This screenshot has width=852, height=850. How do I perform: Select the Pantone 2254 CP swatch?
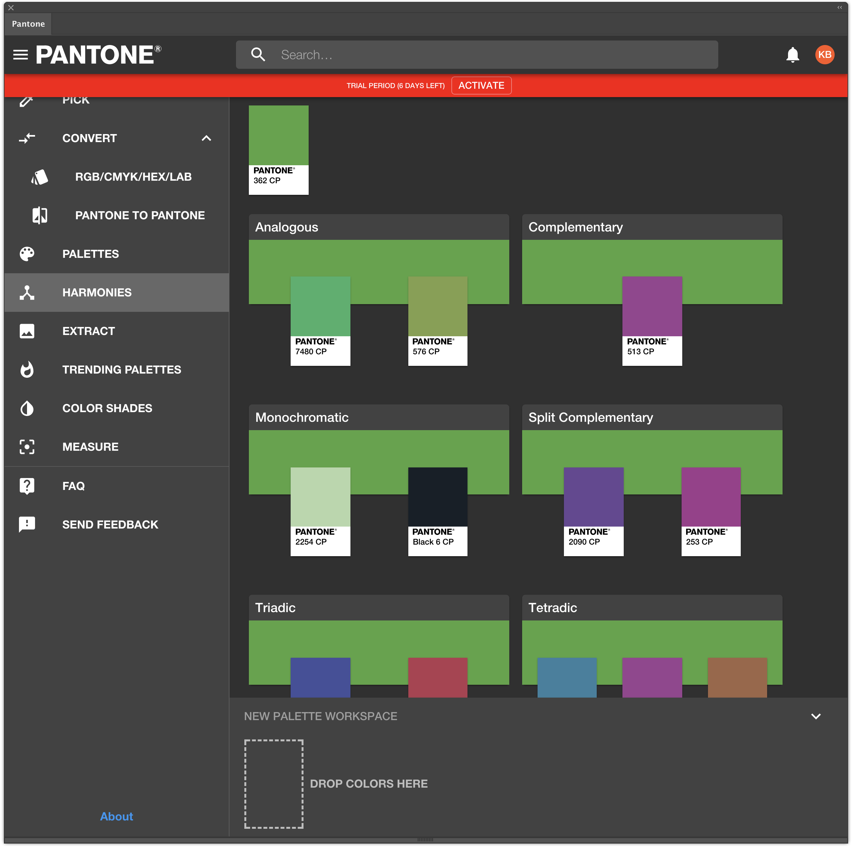click(x=320, y=511)
